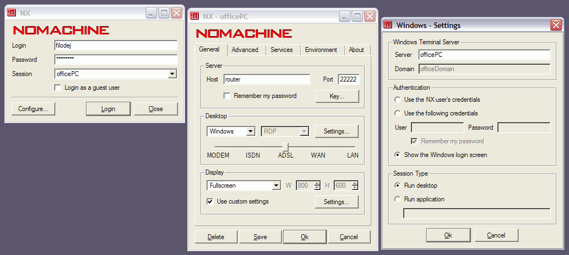Click the NX login window title icon
The image size is (569, 255).
coord(12,14)
